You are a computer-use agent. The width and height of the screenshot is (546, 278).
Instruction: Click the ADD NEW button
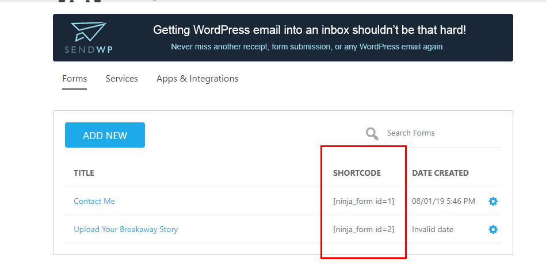pos(105,135)
